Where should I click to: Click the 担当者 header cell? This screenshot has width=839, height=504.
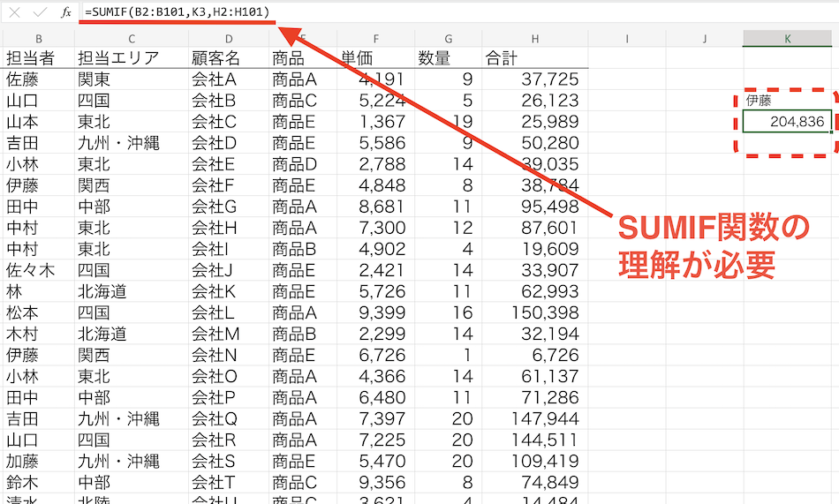(39, 57)
